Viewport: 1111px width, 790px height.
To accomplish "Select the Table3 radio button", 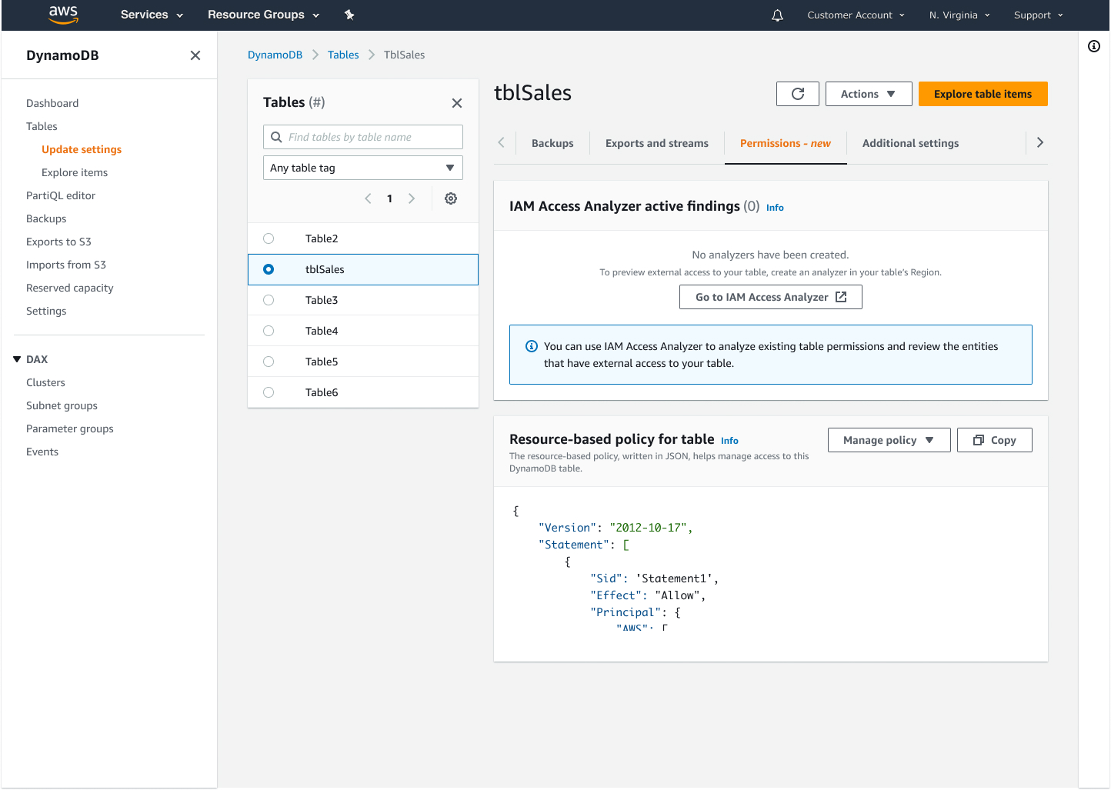I will coord(269,300).
